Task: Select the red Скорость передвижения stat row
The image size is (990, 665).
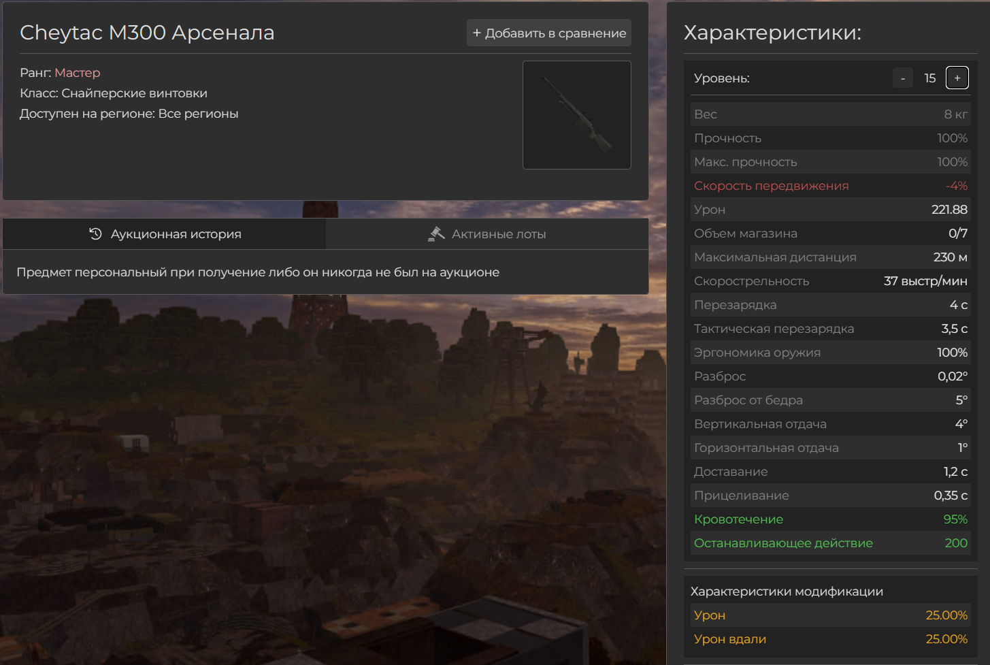Action: pos(829,186)
